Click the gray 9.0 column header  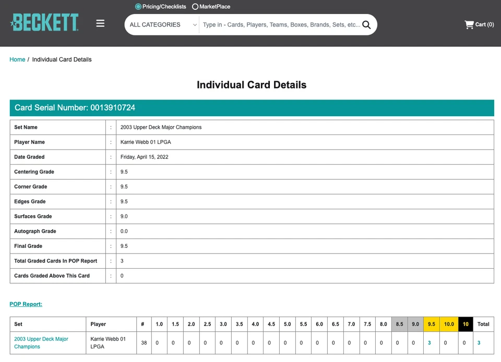click(415, 324)
